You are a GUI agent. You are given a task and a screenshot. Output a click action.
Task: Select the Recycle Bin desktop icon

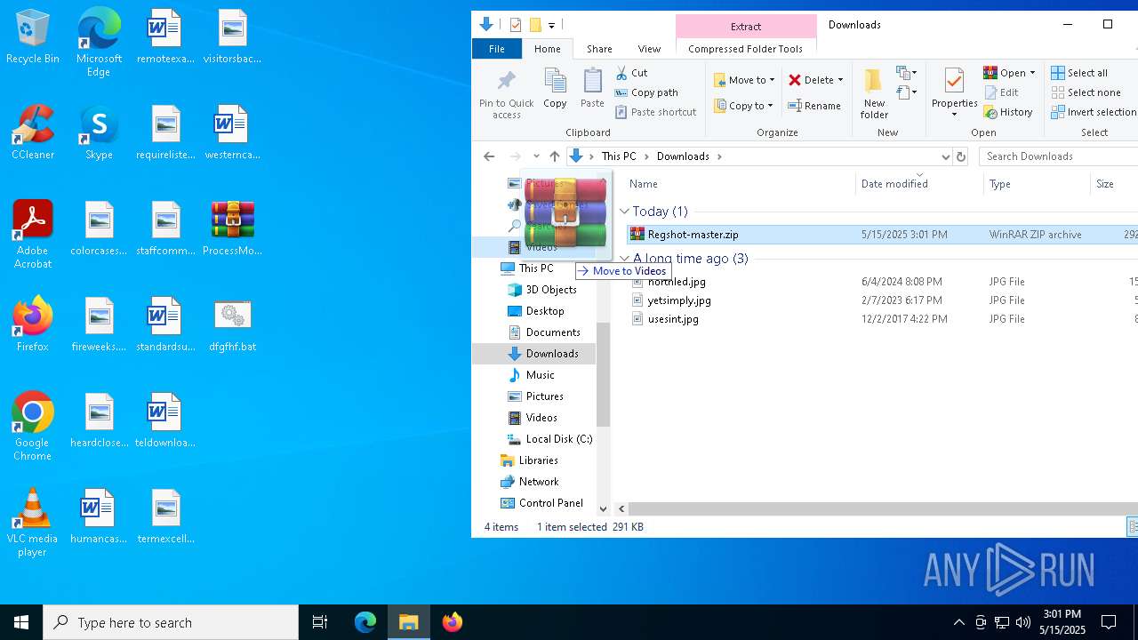point(33,36)
